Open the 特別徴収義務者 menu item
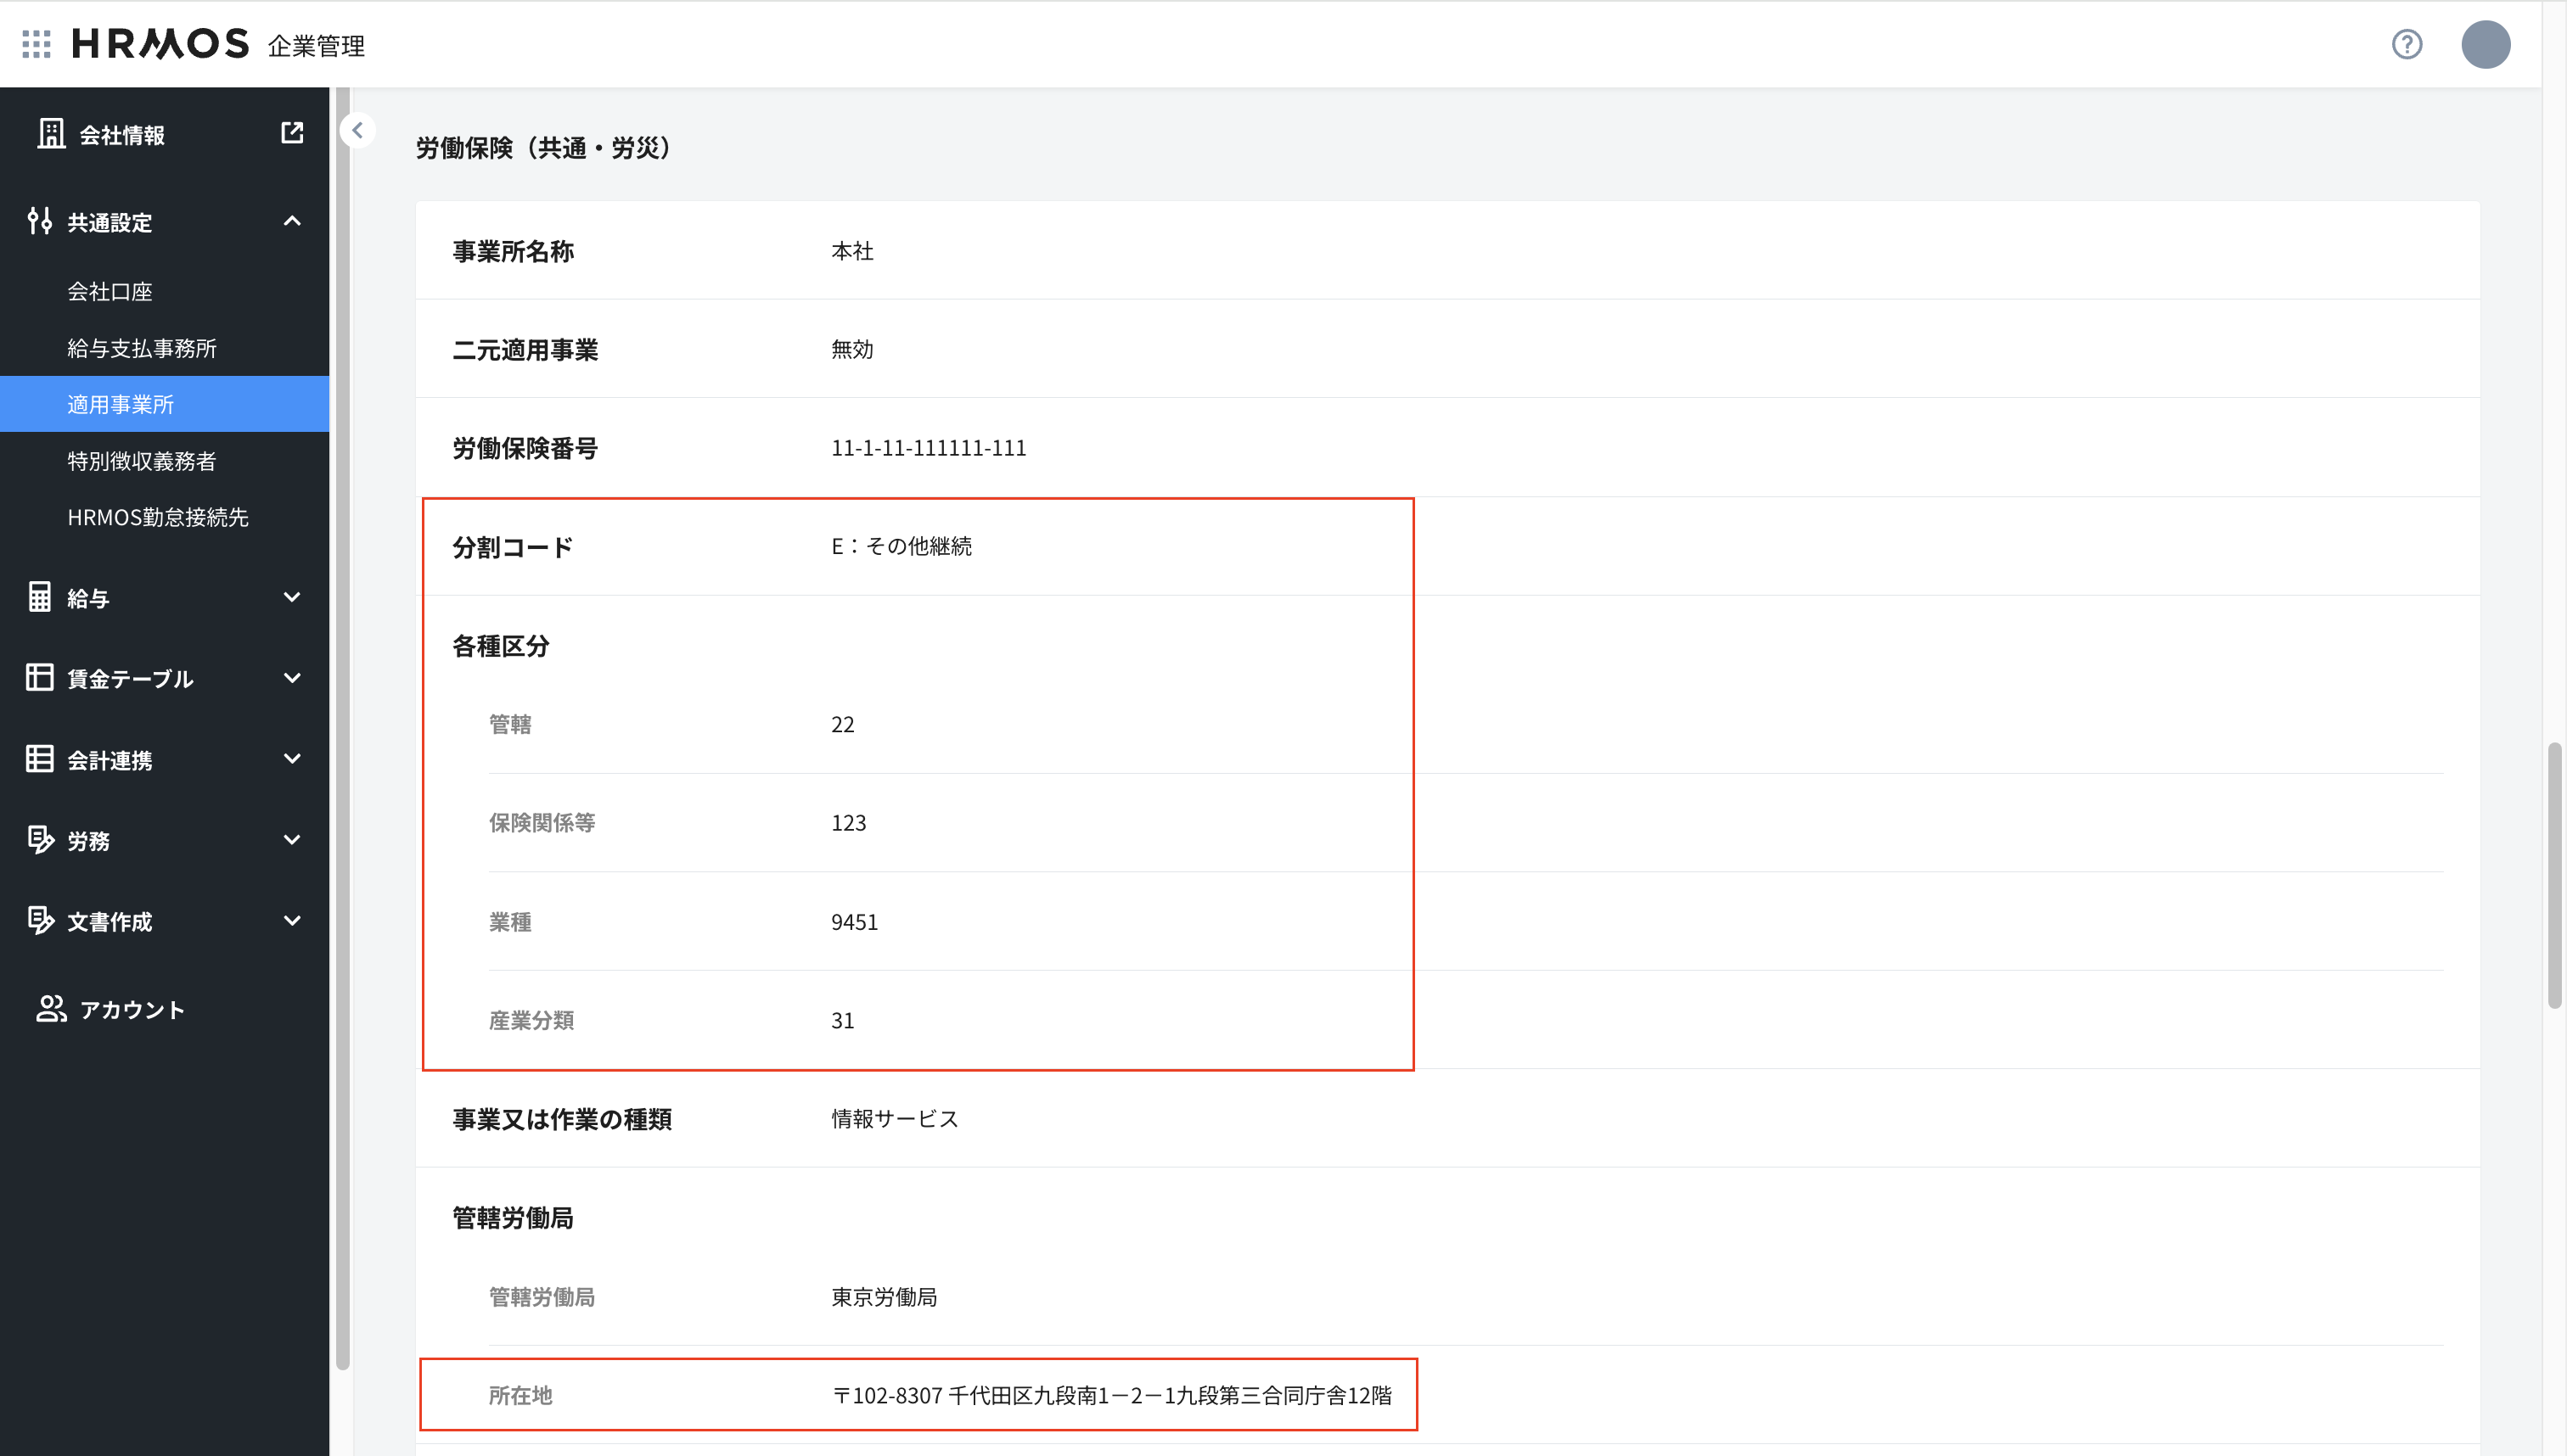 pyautogui.click(x=142, y=461)
